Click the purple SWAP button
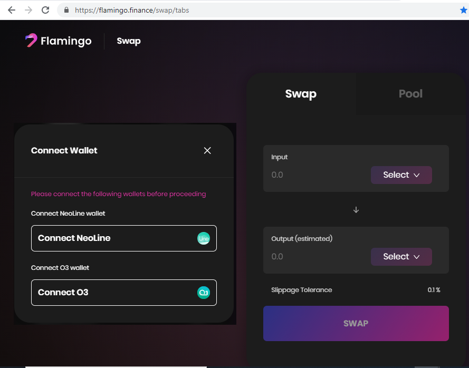 (356, 323)
